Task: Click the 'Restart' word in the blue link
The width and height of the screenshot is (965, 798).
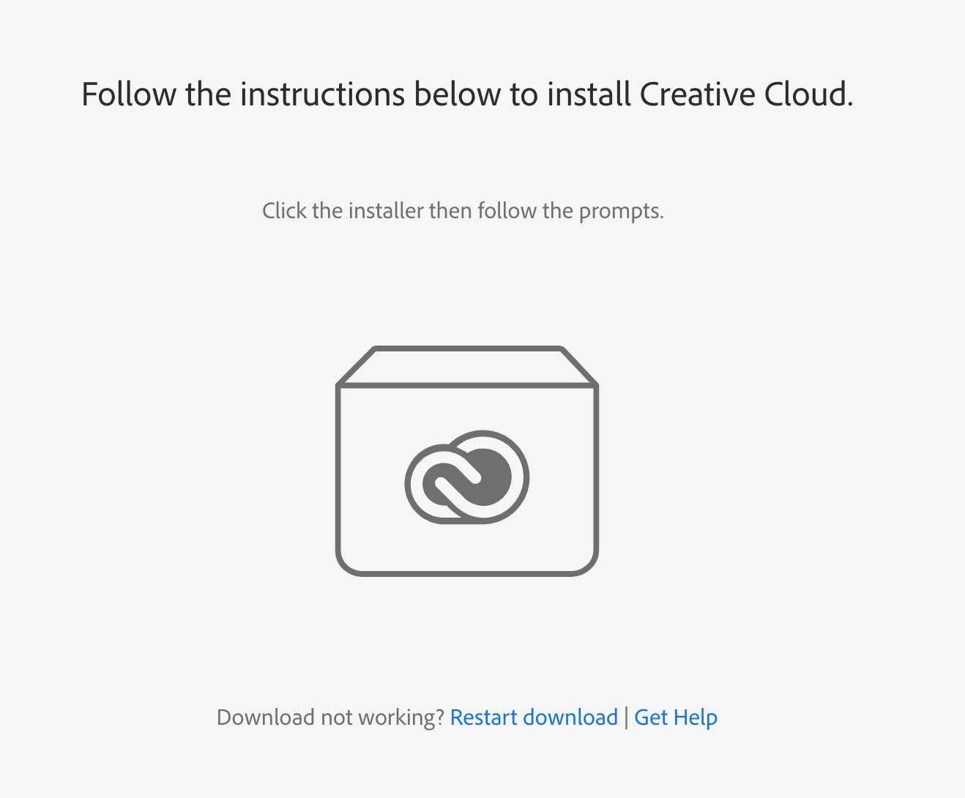Action: (484, 717)
